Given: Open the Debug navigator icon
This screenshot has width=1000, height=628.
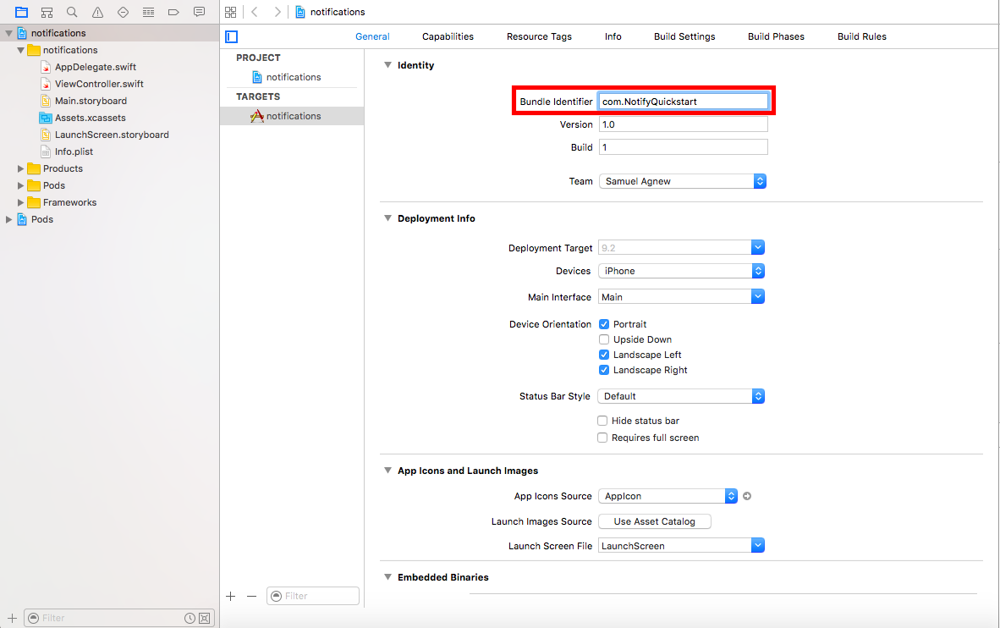Looking at the screenshot, I should pos(149,12).
